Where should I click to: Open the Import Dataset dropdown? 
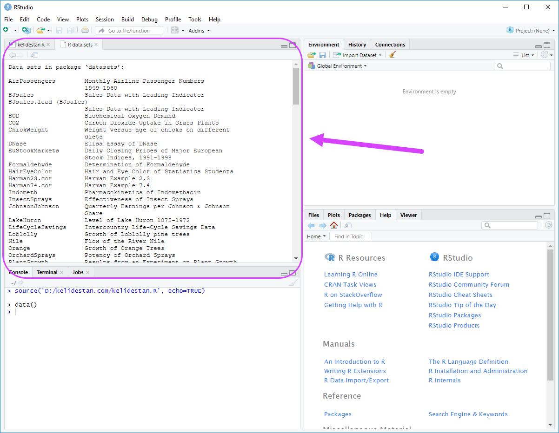[x=357, y=55]
